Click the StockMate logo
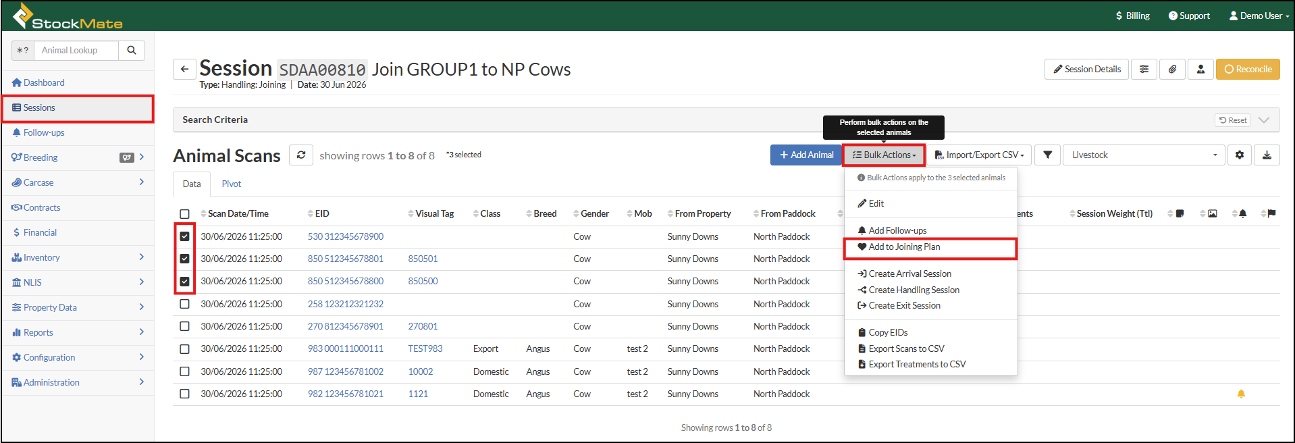Viewport: 1295px width, 443px height. pyautogui.click(x=68, y=16)
